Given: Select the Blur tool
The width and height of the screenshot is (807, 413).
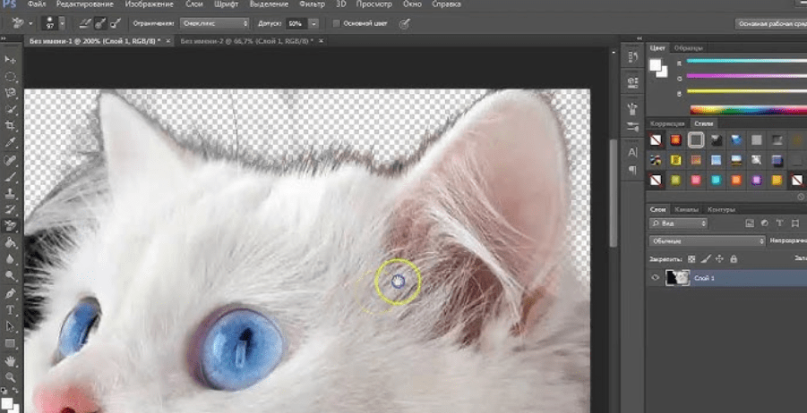Looking at the screenshot, I should pos(10,259).
